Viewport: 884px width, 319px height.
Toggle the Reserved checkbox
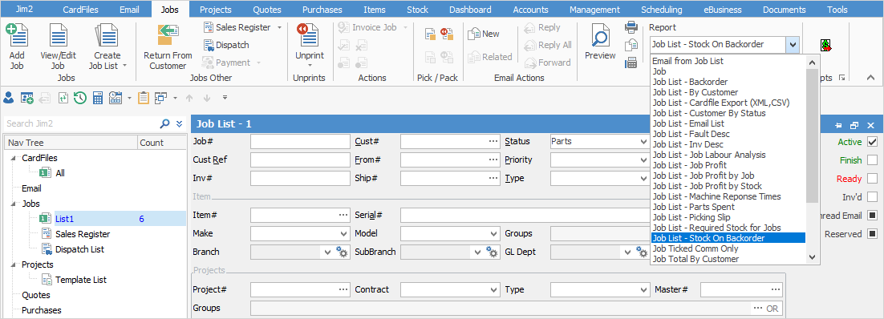point(872,233)
